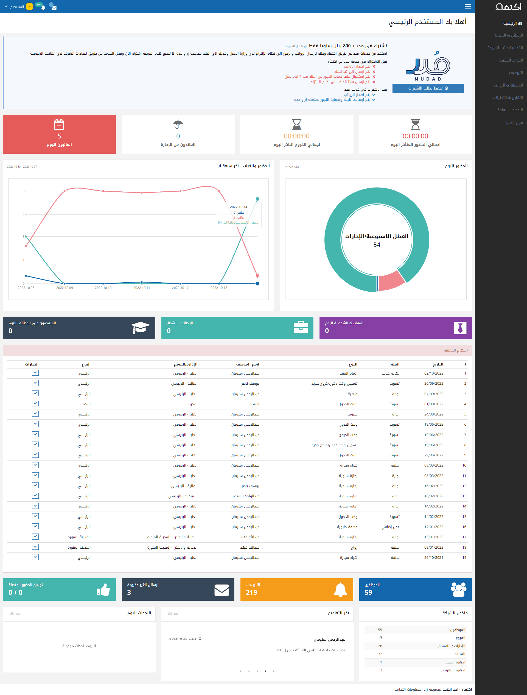Check the options box for pending task 19
The height and width of the screenshot is (695, 527).
click(35, 557)
